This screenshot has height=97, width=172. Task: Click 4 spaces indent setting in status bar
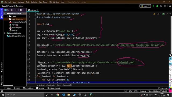click(x=143, y=91)
